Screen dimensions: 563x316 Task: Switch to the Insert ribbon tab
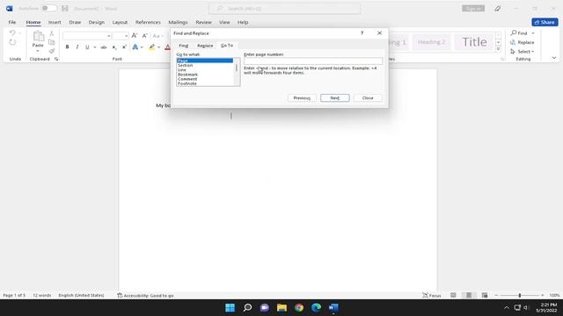coord(55,22)
